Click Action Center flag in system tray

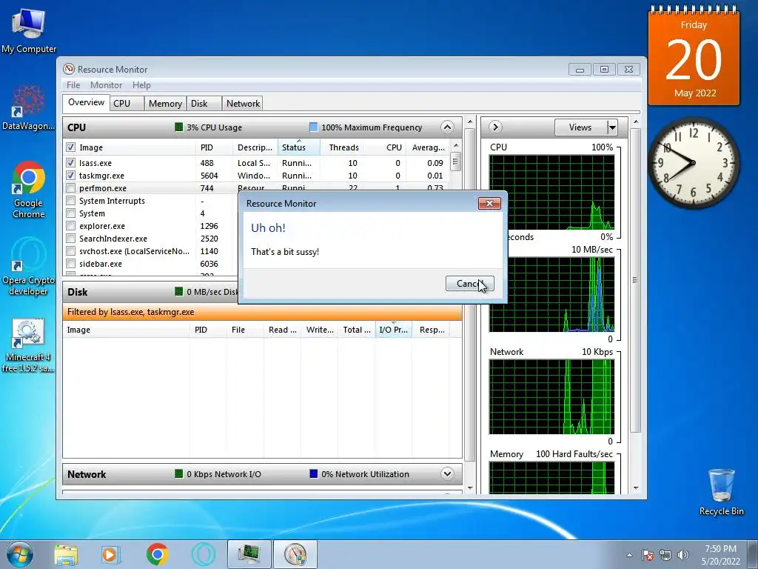tap(647, 555)
